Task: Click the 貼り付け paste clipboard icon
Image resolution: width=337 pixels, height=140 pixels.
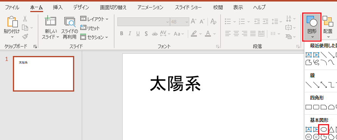Action: [12, 22]
